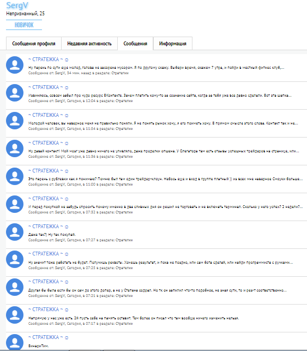The height and width of the screenshot is (351, 307).
Task: Click avatar beside the 12:04 message
Action: coord(15,93)
